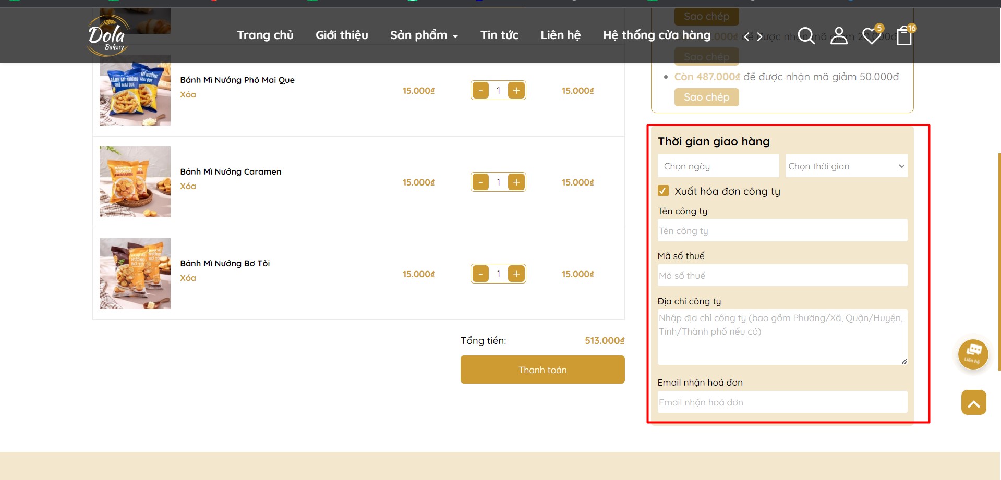Go to Trang chủ

[x=265, y=35]
